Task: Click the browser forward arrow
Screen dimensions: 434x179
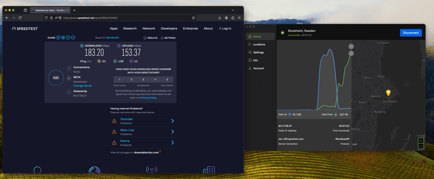Action: (13, 18)
